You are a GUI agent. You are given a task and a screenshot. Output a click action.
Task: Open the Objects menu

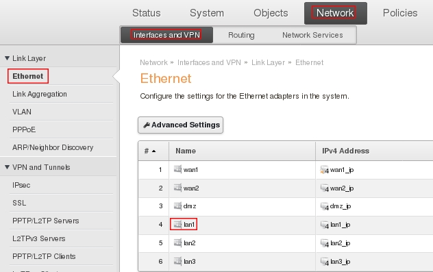pos(271,13)
